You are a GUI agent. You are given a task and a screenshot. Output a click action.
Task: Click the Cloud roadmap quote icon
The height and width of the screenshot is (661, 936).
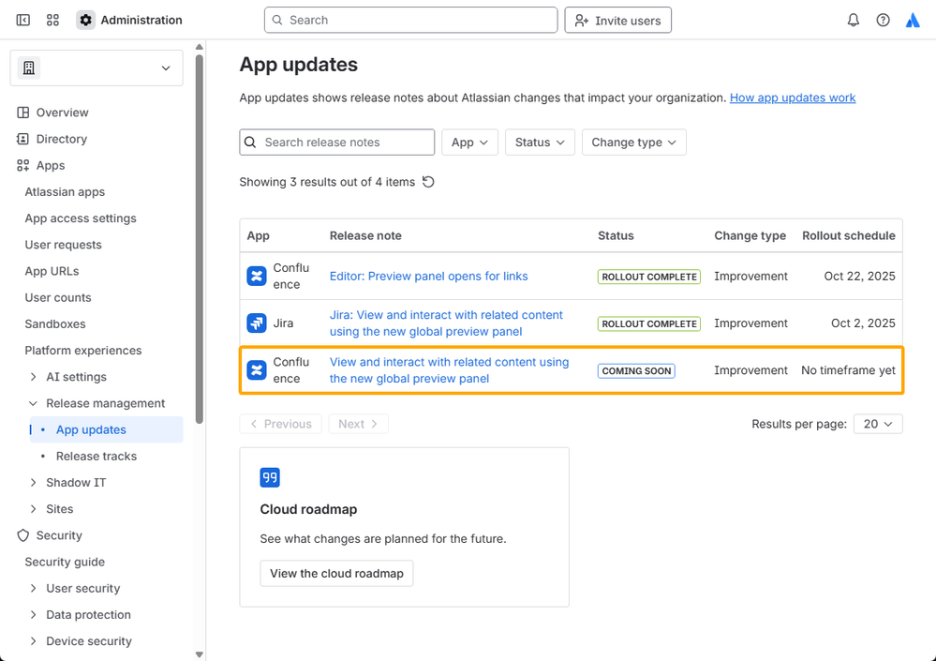pos(270,477)
